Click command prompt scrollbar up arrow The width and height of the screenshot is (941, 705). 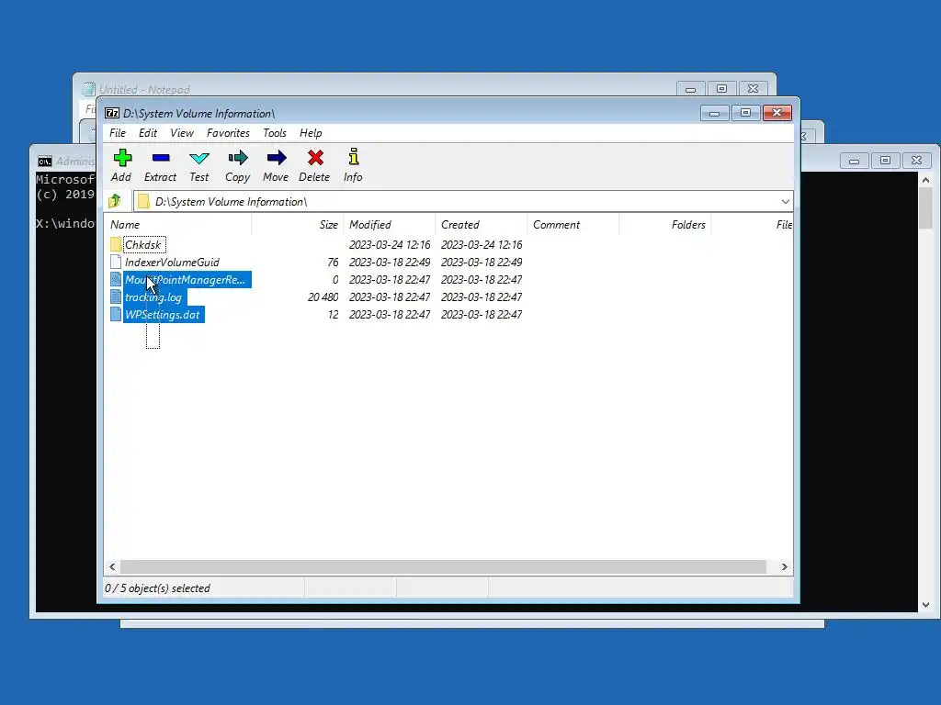pos(925,180)
